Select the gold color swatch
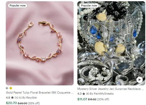This screenshot has height=105, width=146. click(11, 88)
